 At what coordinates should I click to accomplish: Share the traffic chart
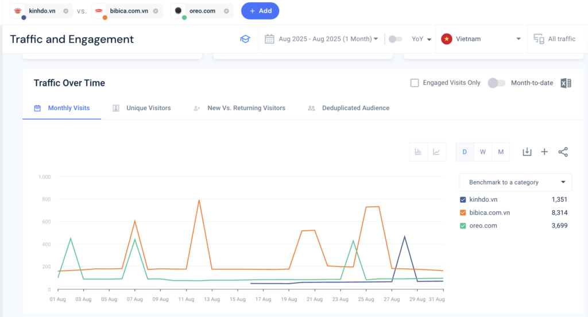(563, 152)
